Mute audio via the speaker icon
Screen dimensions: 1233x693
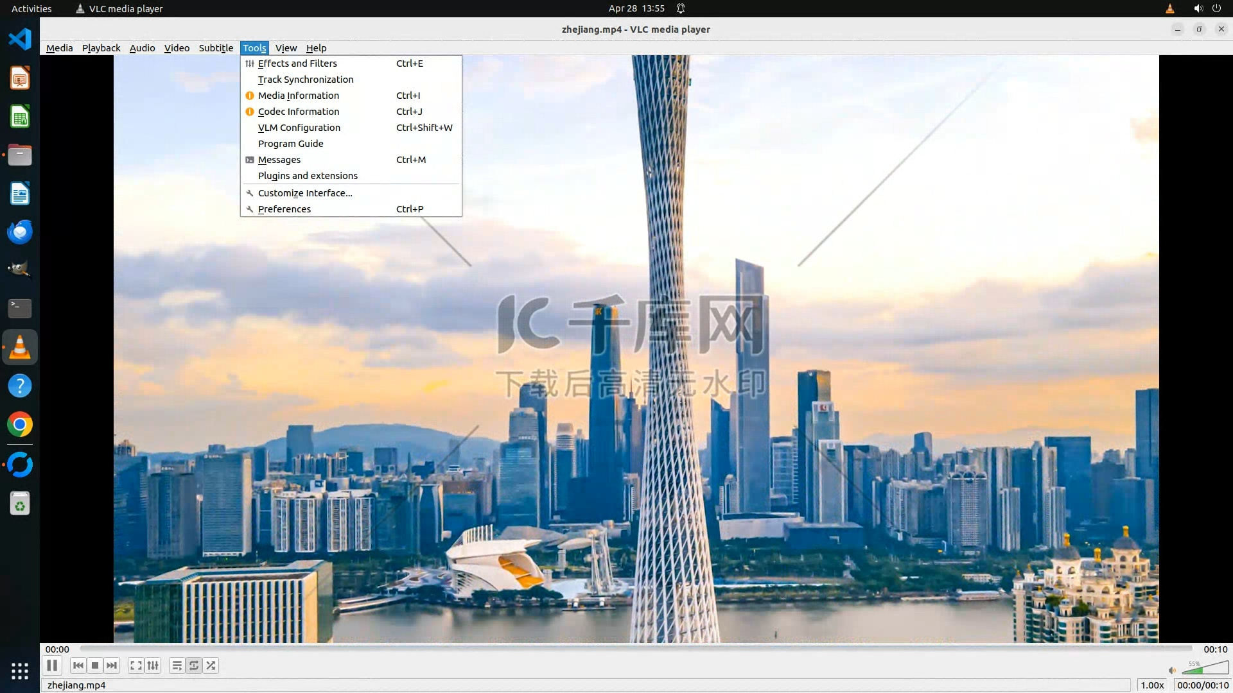pyautogui.click(x=1172, y=671)
